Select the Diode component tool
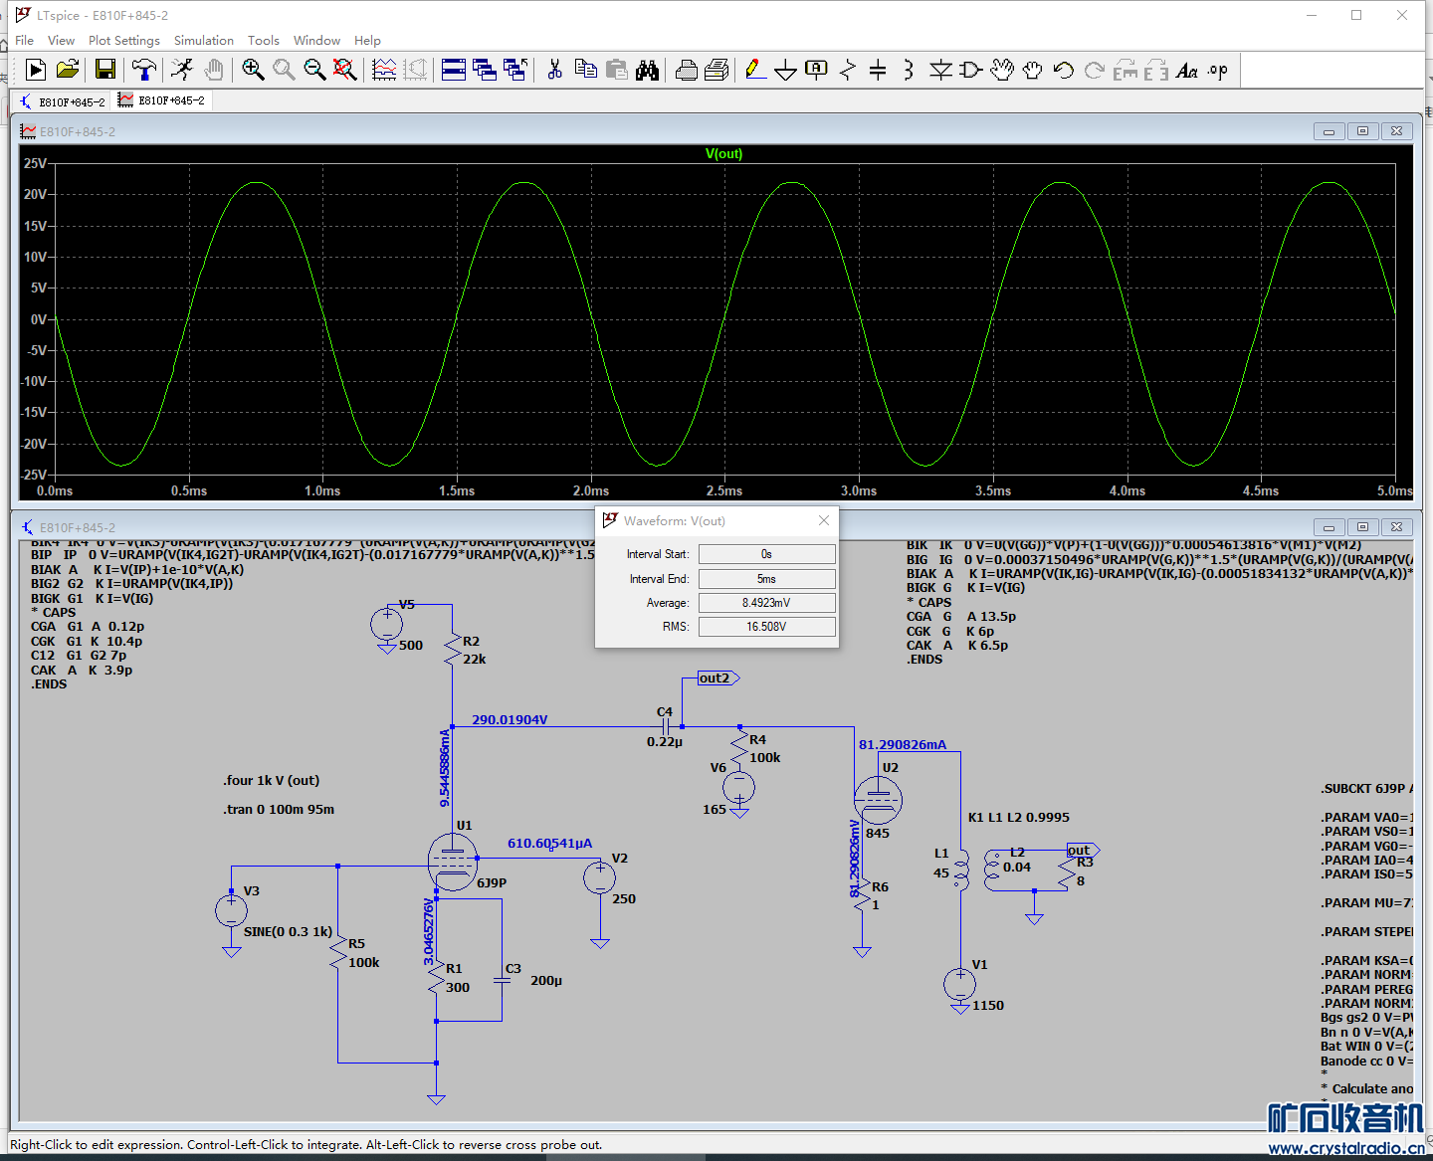Viewport: 1433px width, 1161px height. [x=940, y=70]
